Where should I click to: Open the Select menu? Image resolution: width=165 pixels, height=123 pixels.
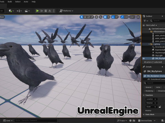coord(18,2)
